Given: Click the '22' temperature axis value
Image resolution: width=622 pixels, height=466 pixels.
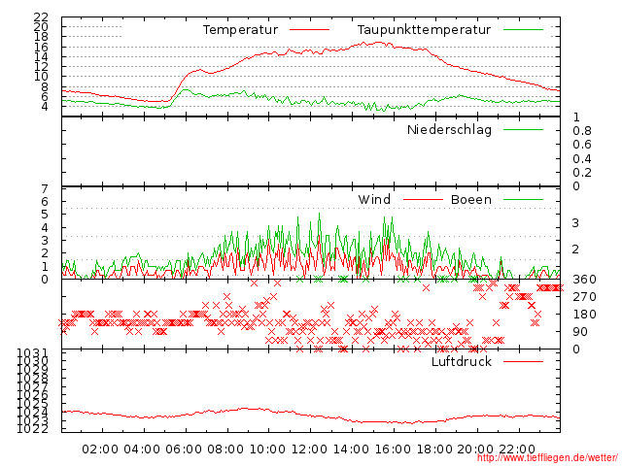Looking at the screenshot, I should point(41,17).
